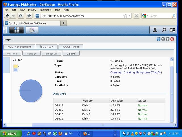Select the Disk 1 row
This screenshot has width=182, height=137.
click(x=109, y=106)
